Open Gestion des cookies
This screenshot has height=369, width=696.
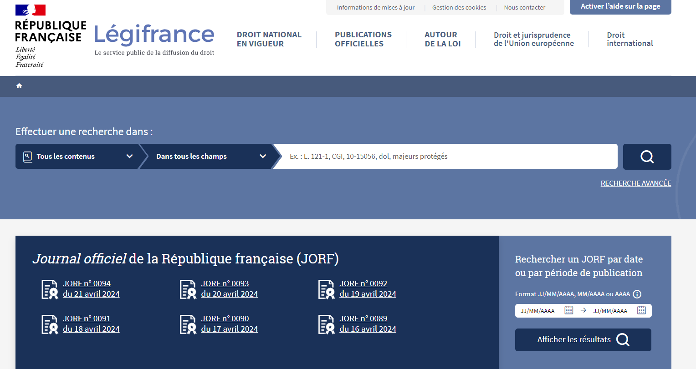pyautogui.click(x=459, y=7)
